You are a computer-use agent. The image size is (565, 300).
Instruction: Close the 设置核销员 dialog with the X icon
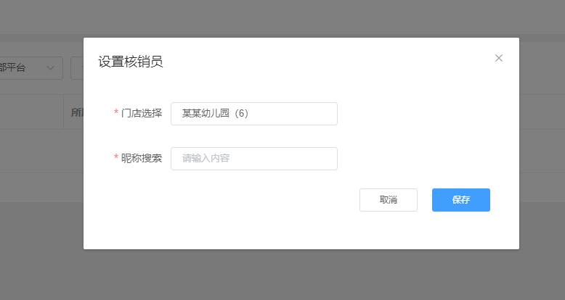pos(499,58)
